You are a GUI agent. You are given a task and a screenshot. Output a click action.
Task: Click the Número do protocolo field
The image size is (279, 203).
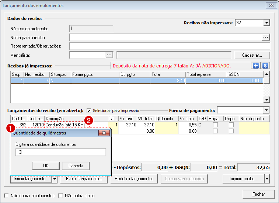[x=91, y=28]
